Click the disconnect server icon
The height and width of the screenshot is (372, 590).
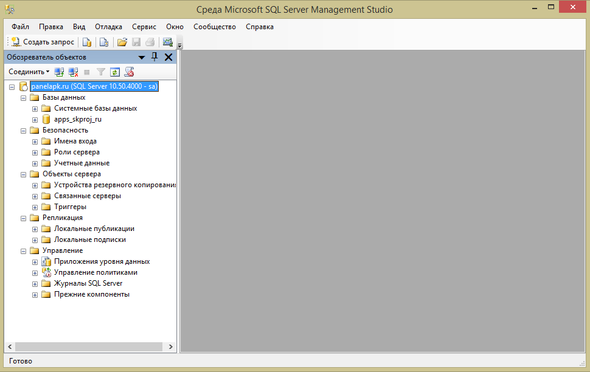click(x=73, y=72)
